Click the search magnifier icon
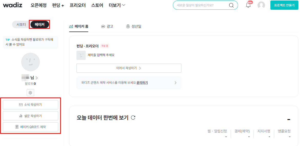This screenshot has height=146, width=304. tap(231, 5)
